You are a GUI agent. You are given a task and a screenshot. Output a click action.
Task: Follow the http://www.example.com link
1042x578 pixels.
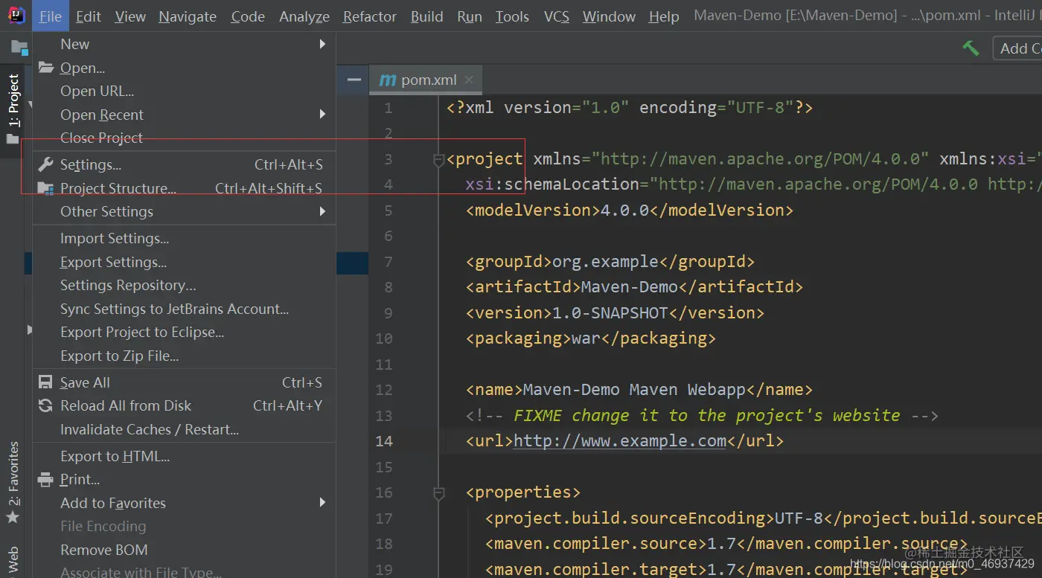pyautogui.click(x=619, y=440)
